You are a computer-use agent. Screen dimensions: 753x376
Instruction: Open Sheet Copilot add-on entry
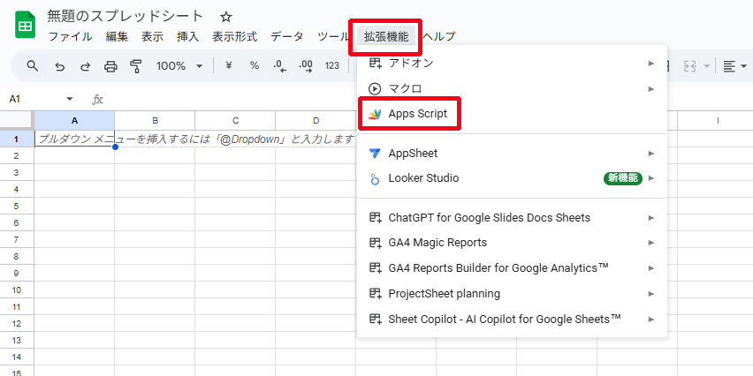[512, 319]
